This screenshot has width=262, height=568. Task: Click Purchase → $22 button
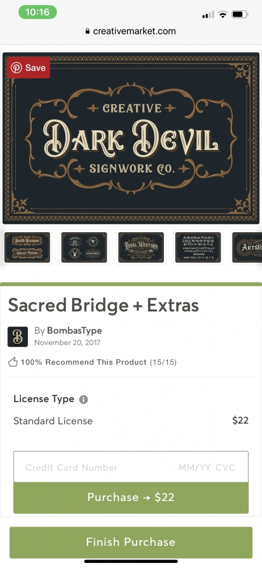[131, 498]
